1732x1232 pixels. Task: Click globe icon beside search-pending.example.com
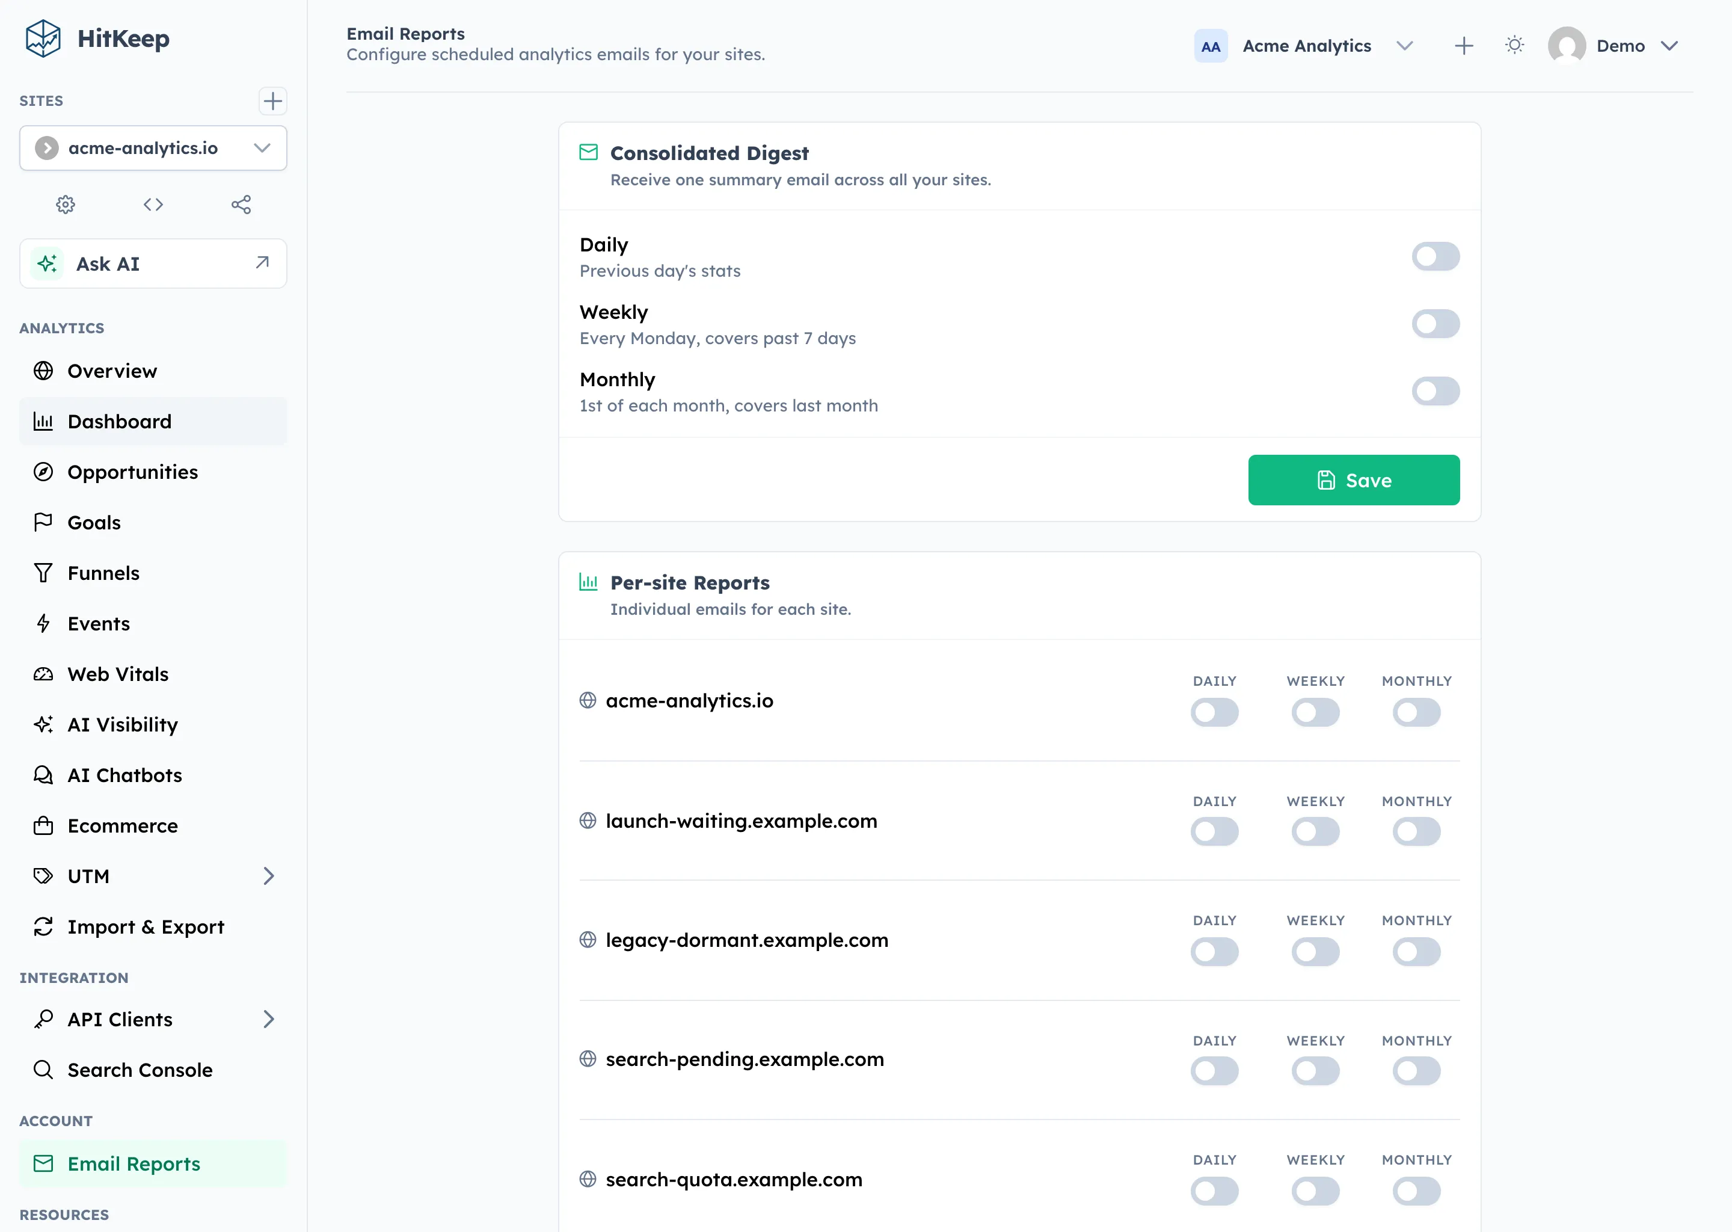[x=588, y=1059]
